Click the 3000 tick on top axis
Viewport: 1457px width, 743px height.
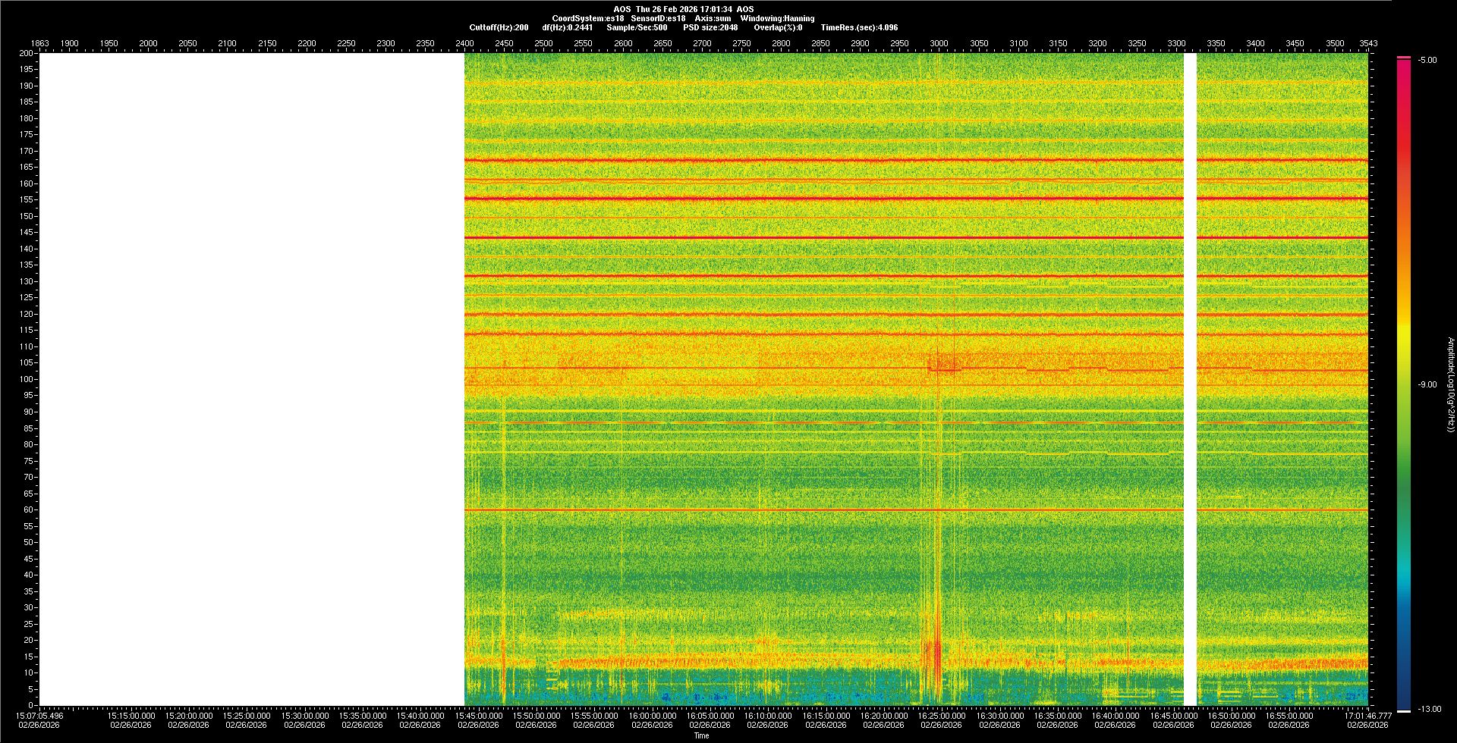[939, 43]
